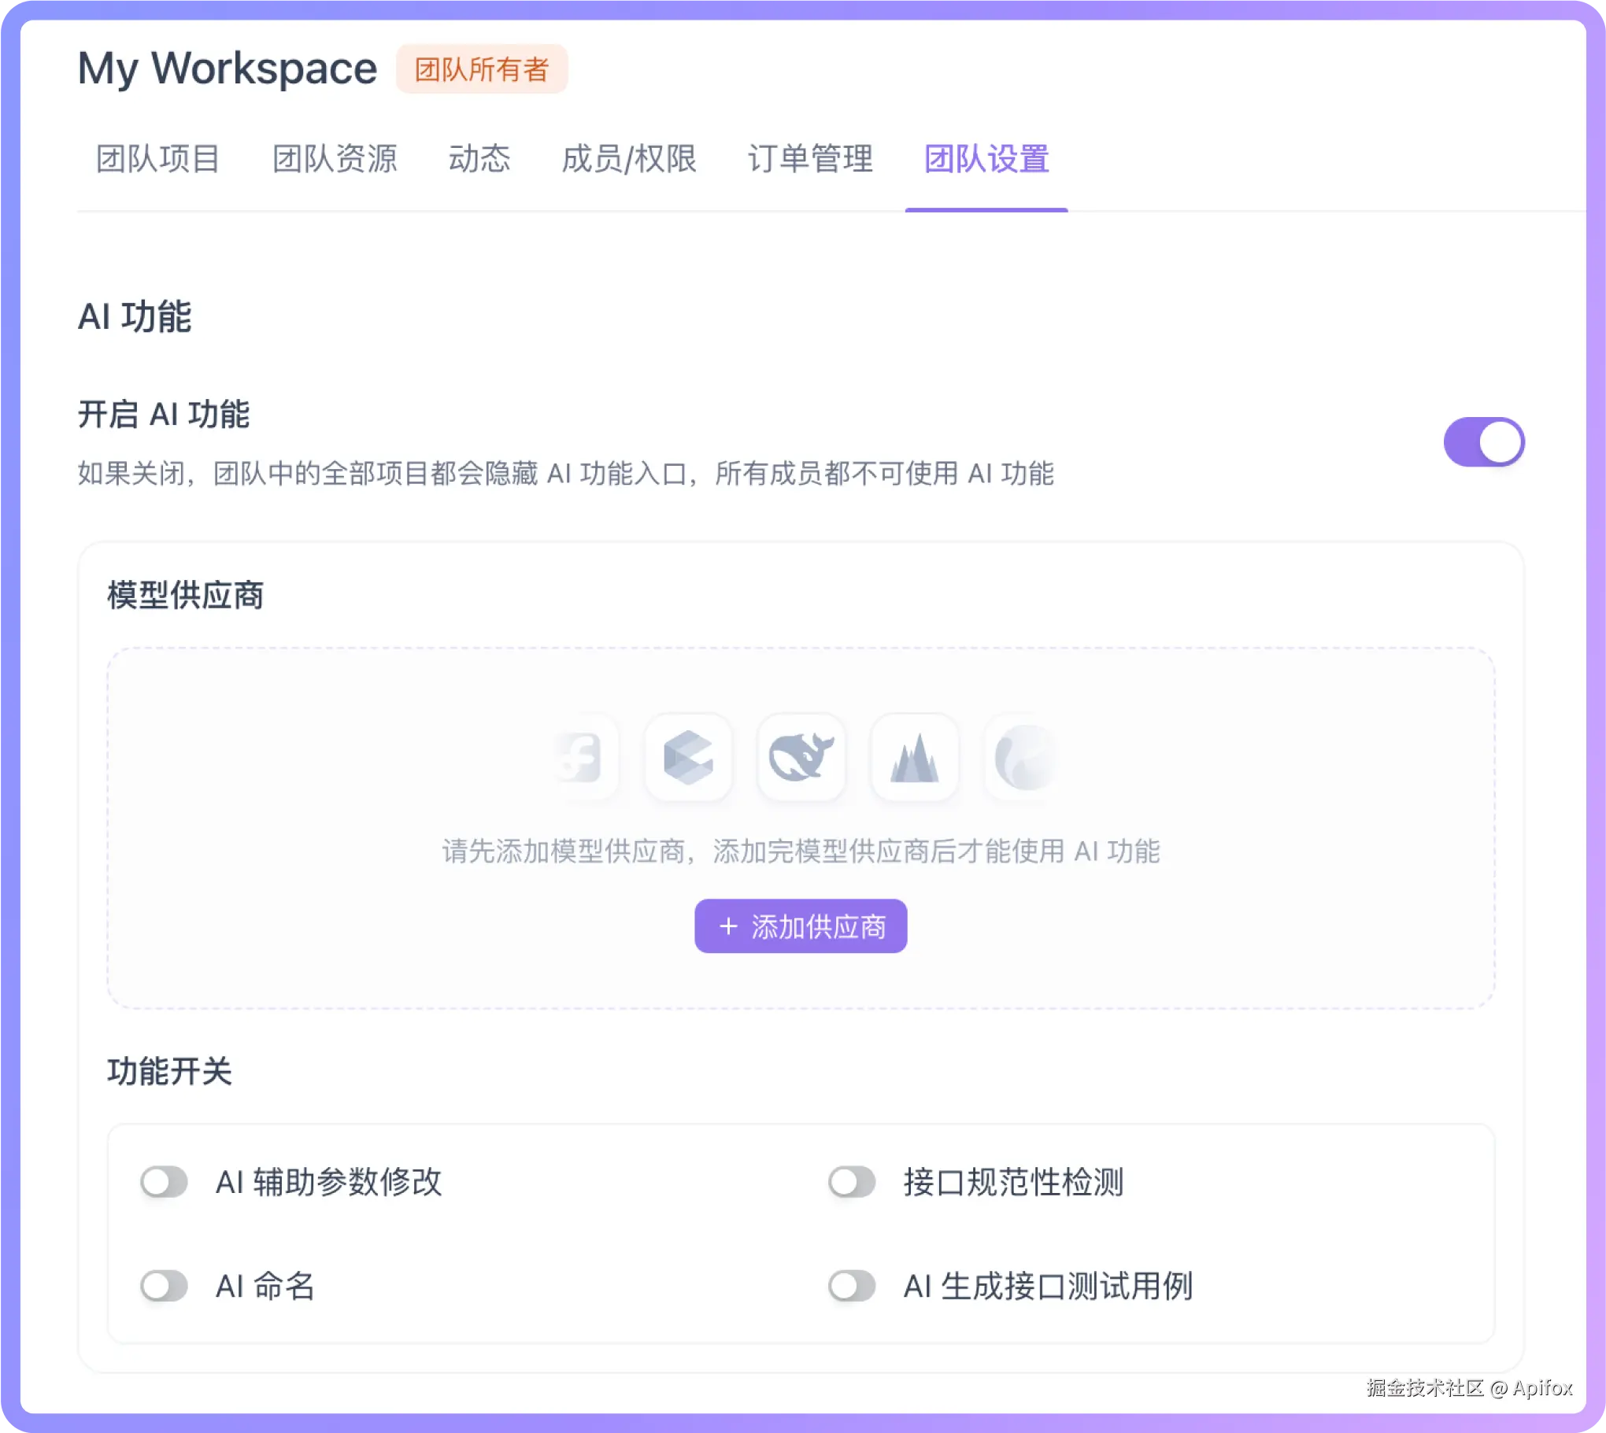Select the 订单管理 tab
Screen dimensions: 1606x1433
pos(811,159)
